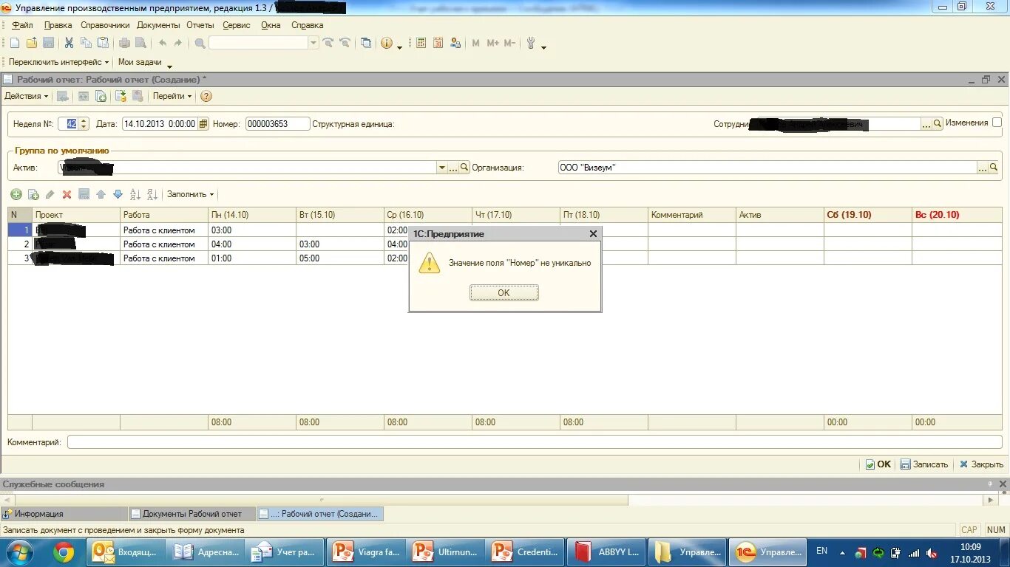Open the Заполнить dropdown
Screen dimensions: 1010x567
click(x=190, y=195)
